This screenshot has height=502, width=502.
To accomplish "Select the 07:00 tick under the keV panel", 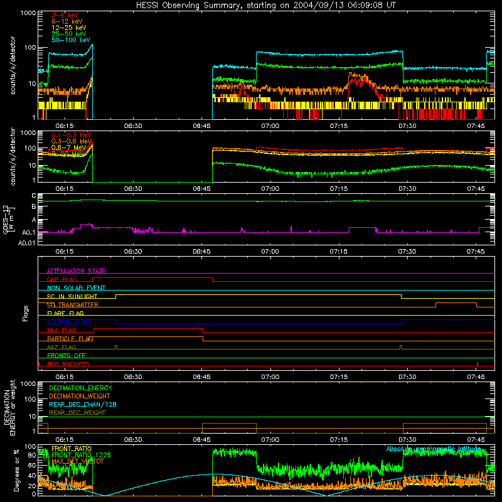I will pos(270,126).
